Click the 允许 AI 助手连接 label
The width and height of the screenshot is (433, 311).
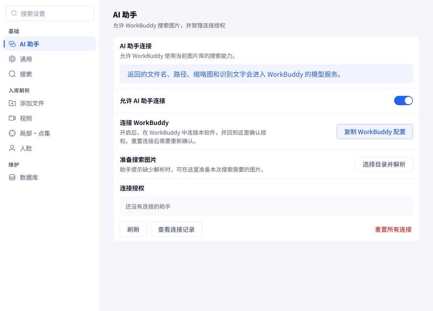click(x=142, y=101)
